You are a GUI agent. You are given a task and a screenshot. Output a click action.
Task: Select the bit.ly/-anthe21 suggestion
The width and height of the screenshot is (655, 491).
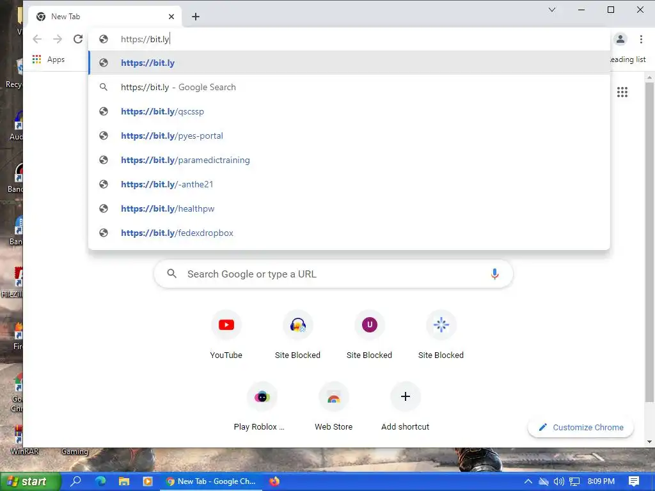[x=349, y=184]
